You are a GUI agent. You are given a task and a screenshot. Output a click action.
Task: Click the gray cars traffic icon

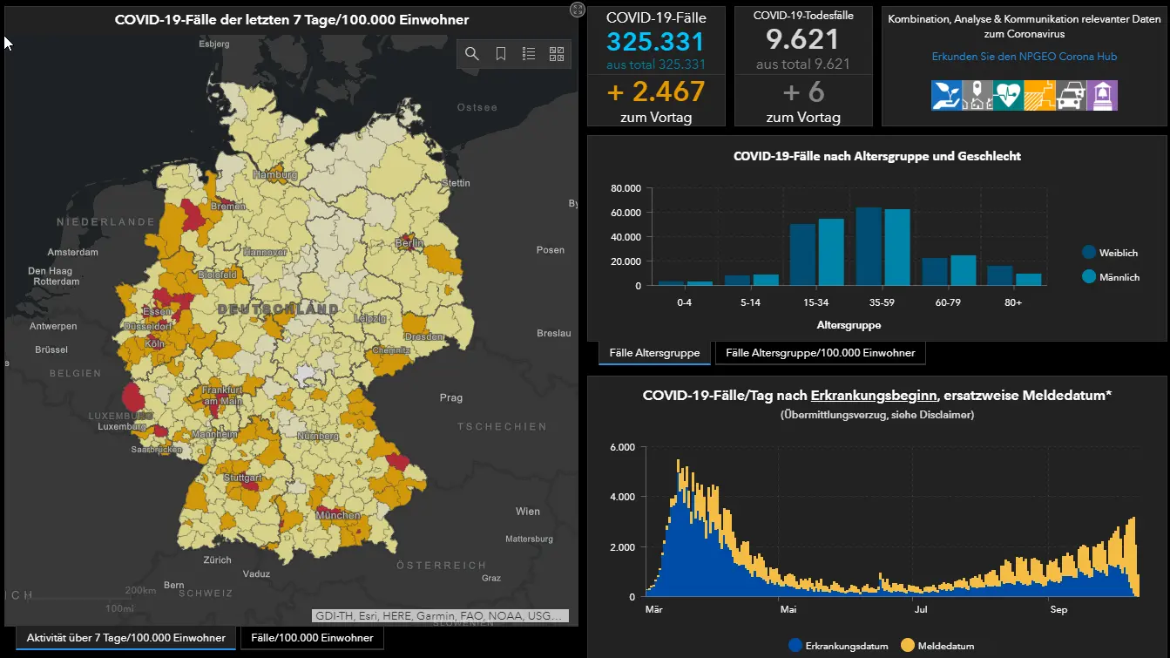[x=1071, y=95]
